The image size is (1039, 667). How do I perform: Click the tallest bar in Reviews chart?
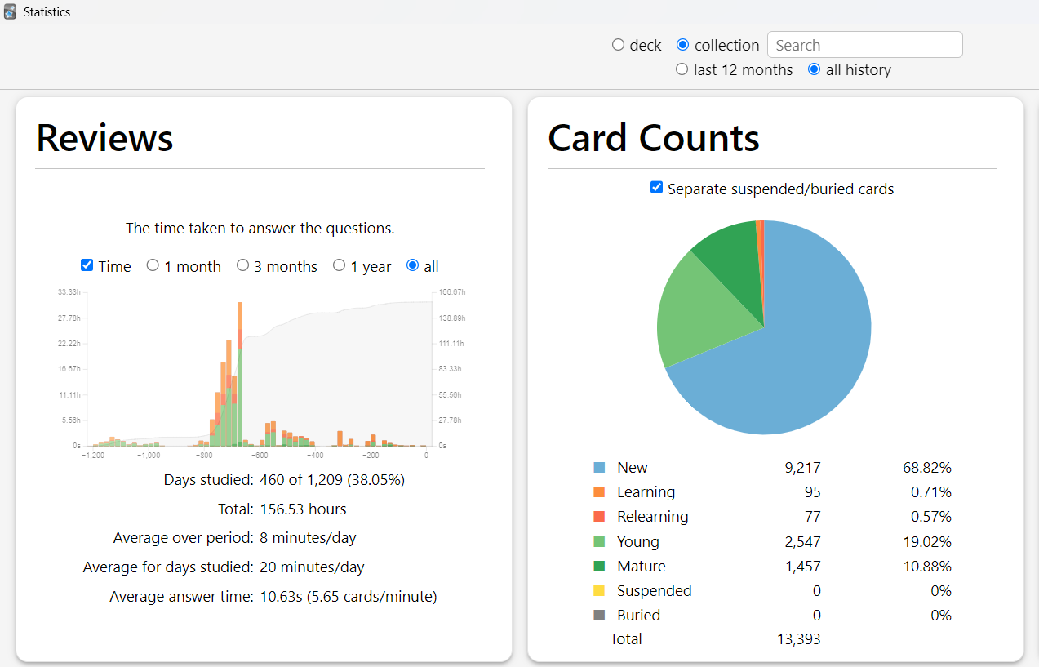[x=240, y=374]
